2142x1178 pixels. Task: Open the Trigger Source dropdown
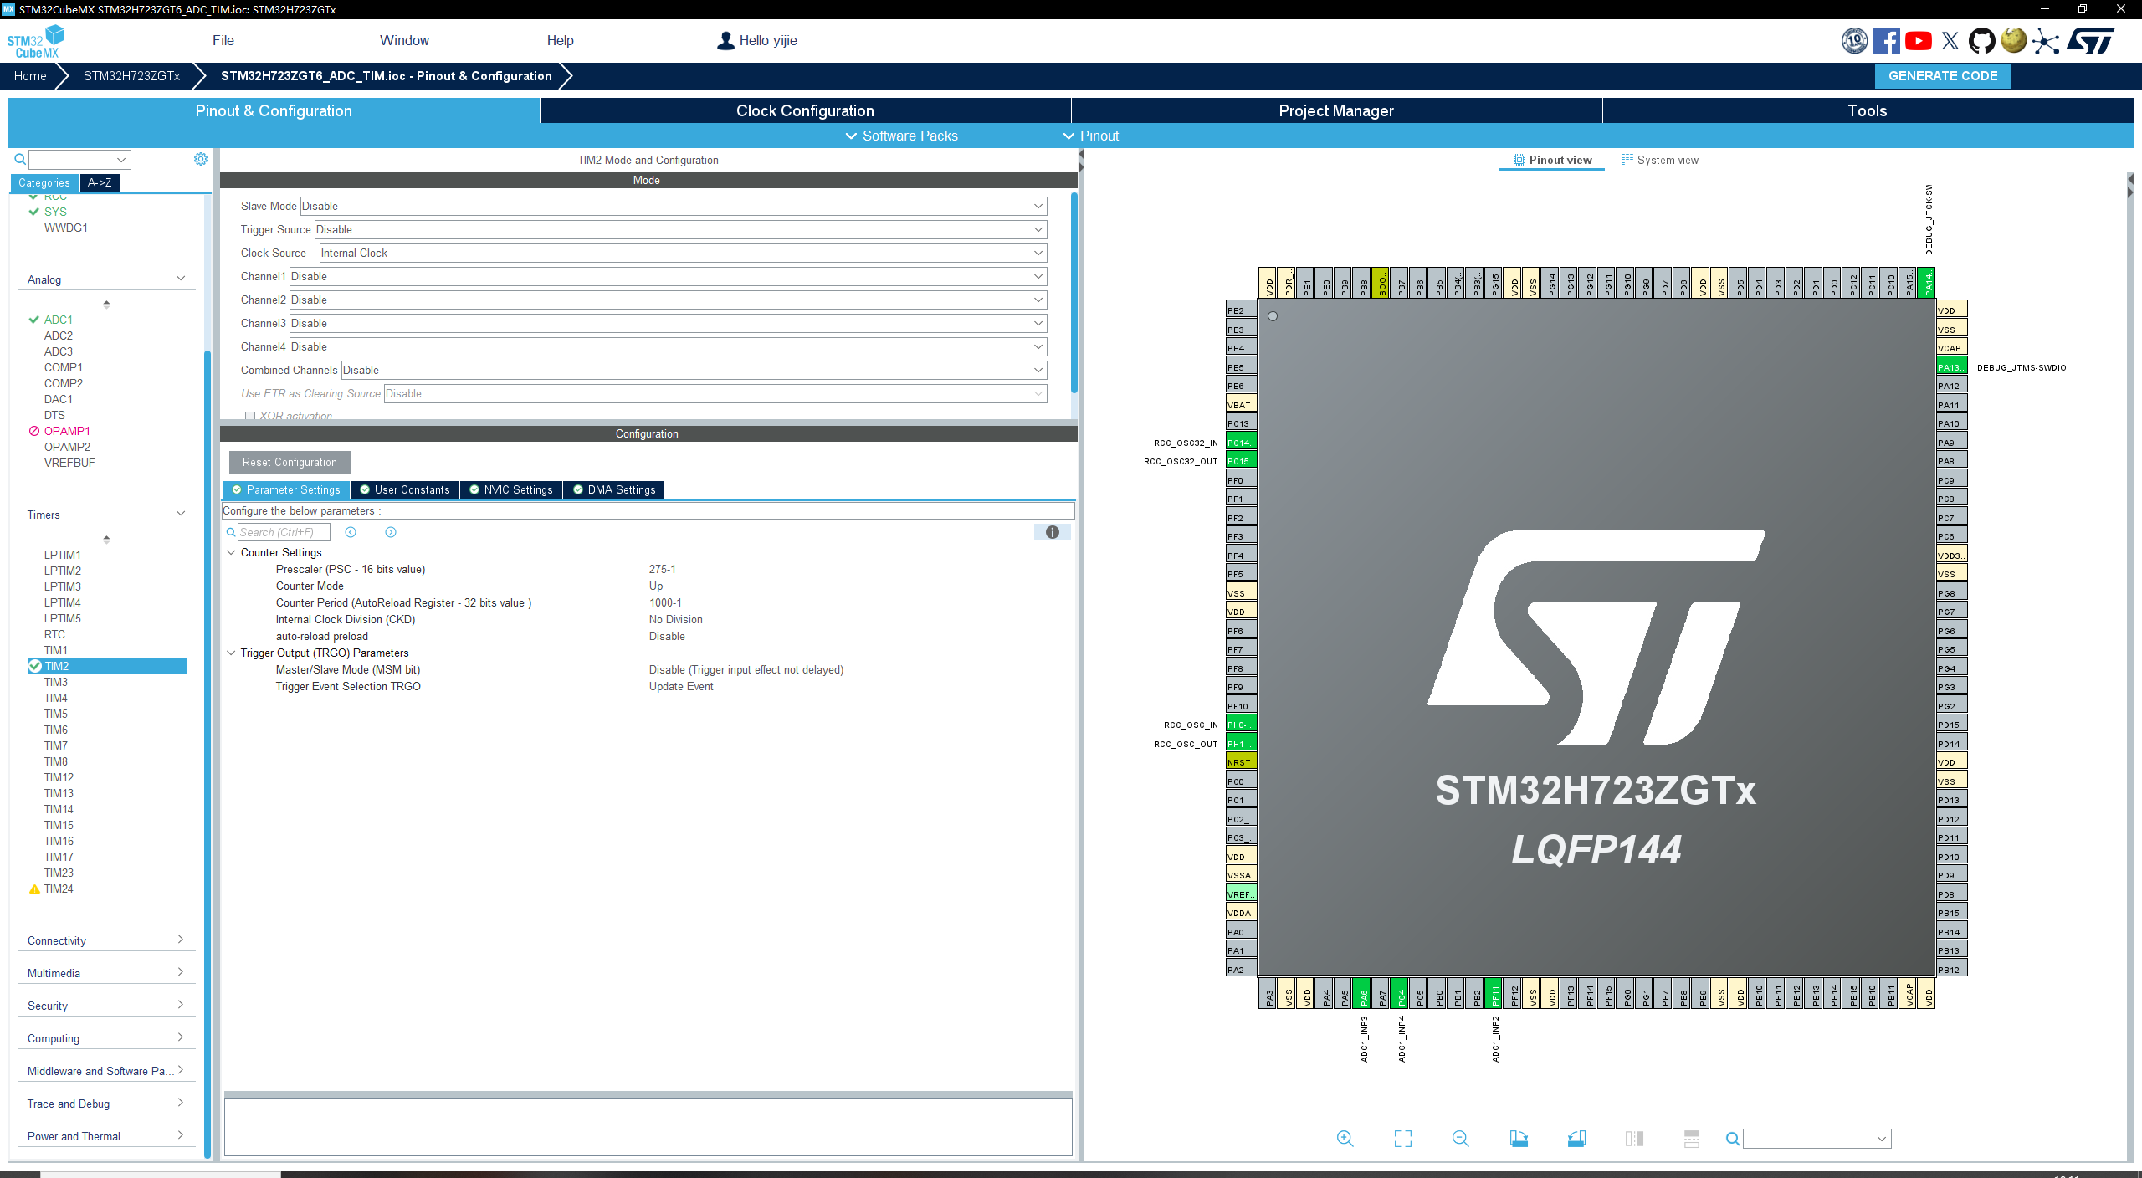click(680, 229)
